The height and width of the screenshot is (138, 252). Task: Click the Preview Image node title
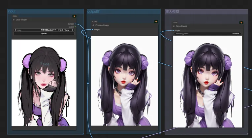pyautogui.click(x=102, y=25)
